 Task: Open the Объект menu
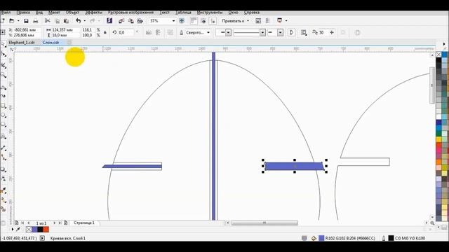tap(72, 13)
